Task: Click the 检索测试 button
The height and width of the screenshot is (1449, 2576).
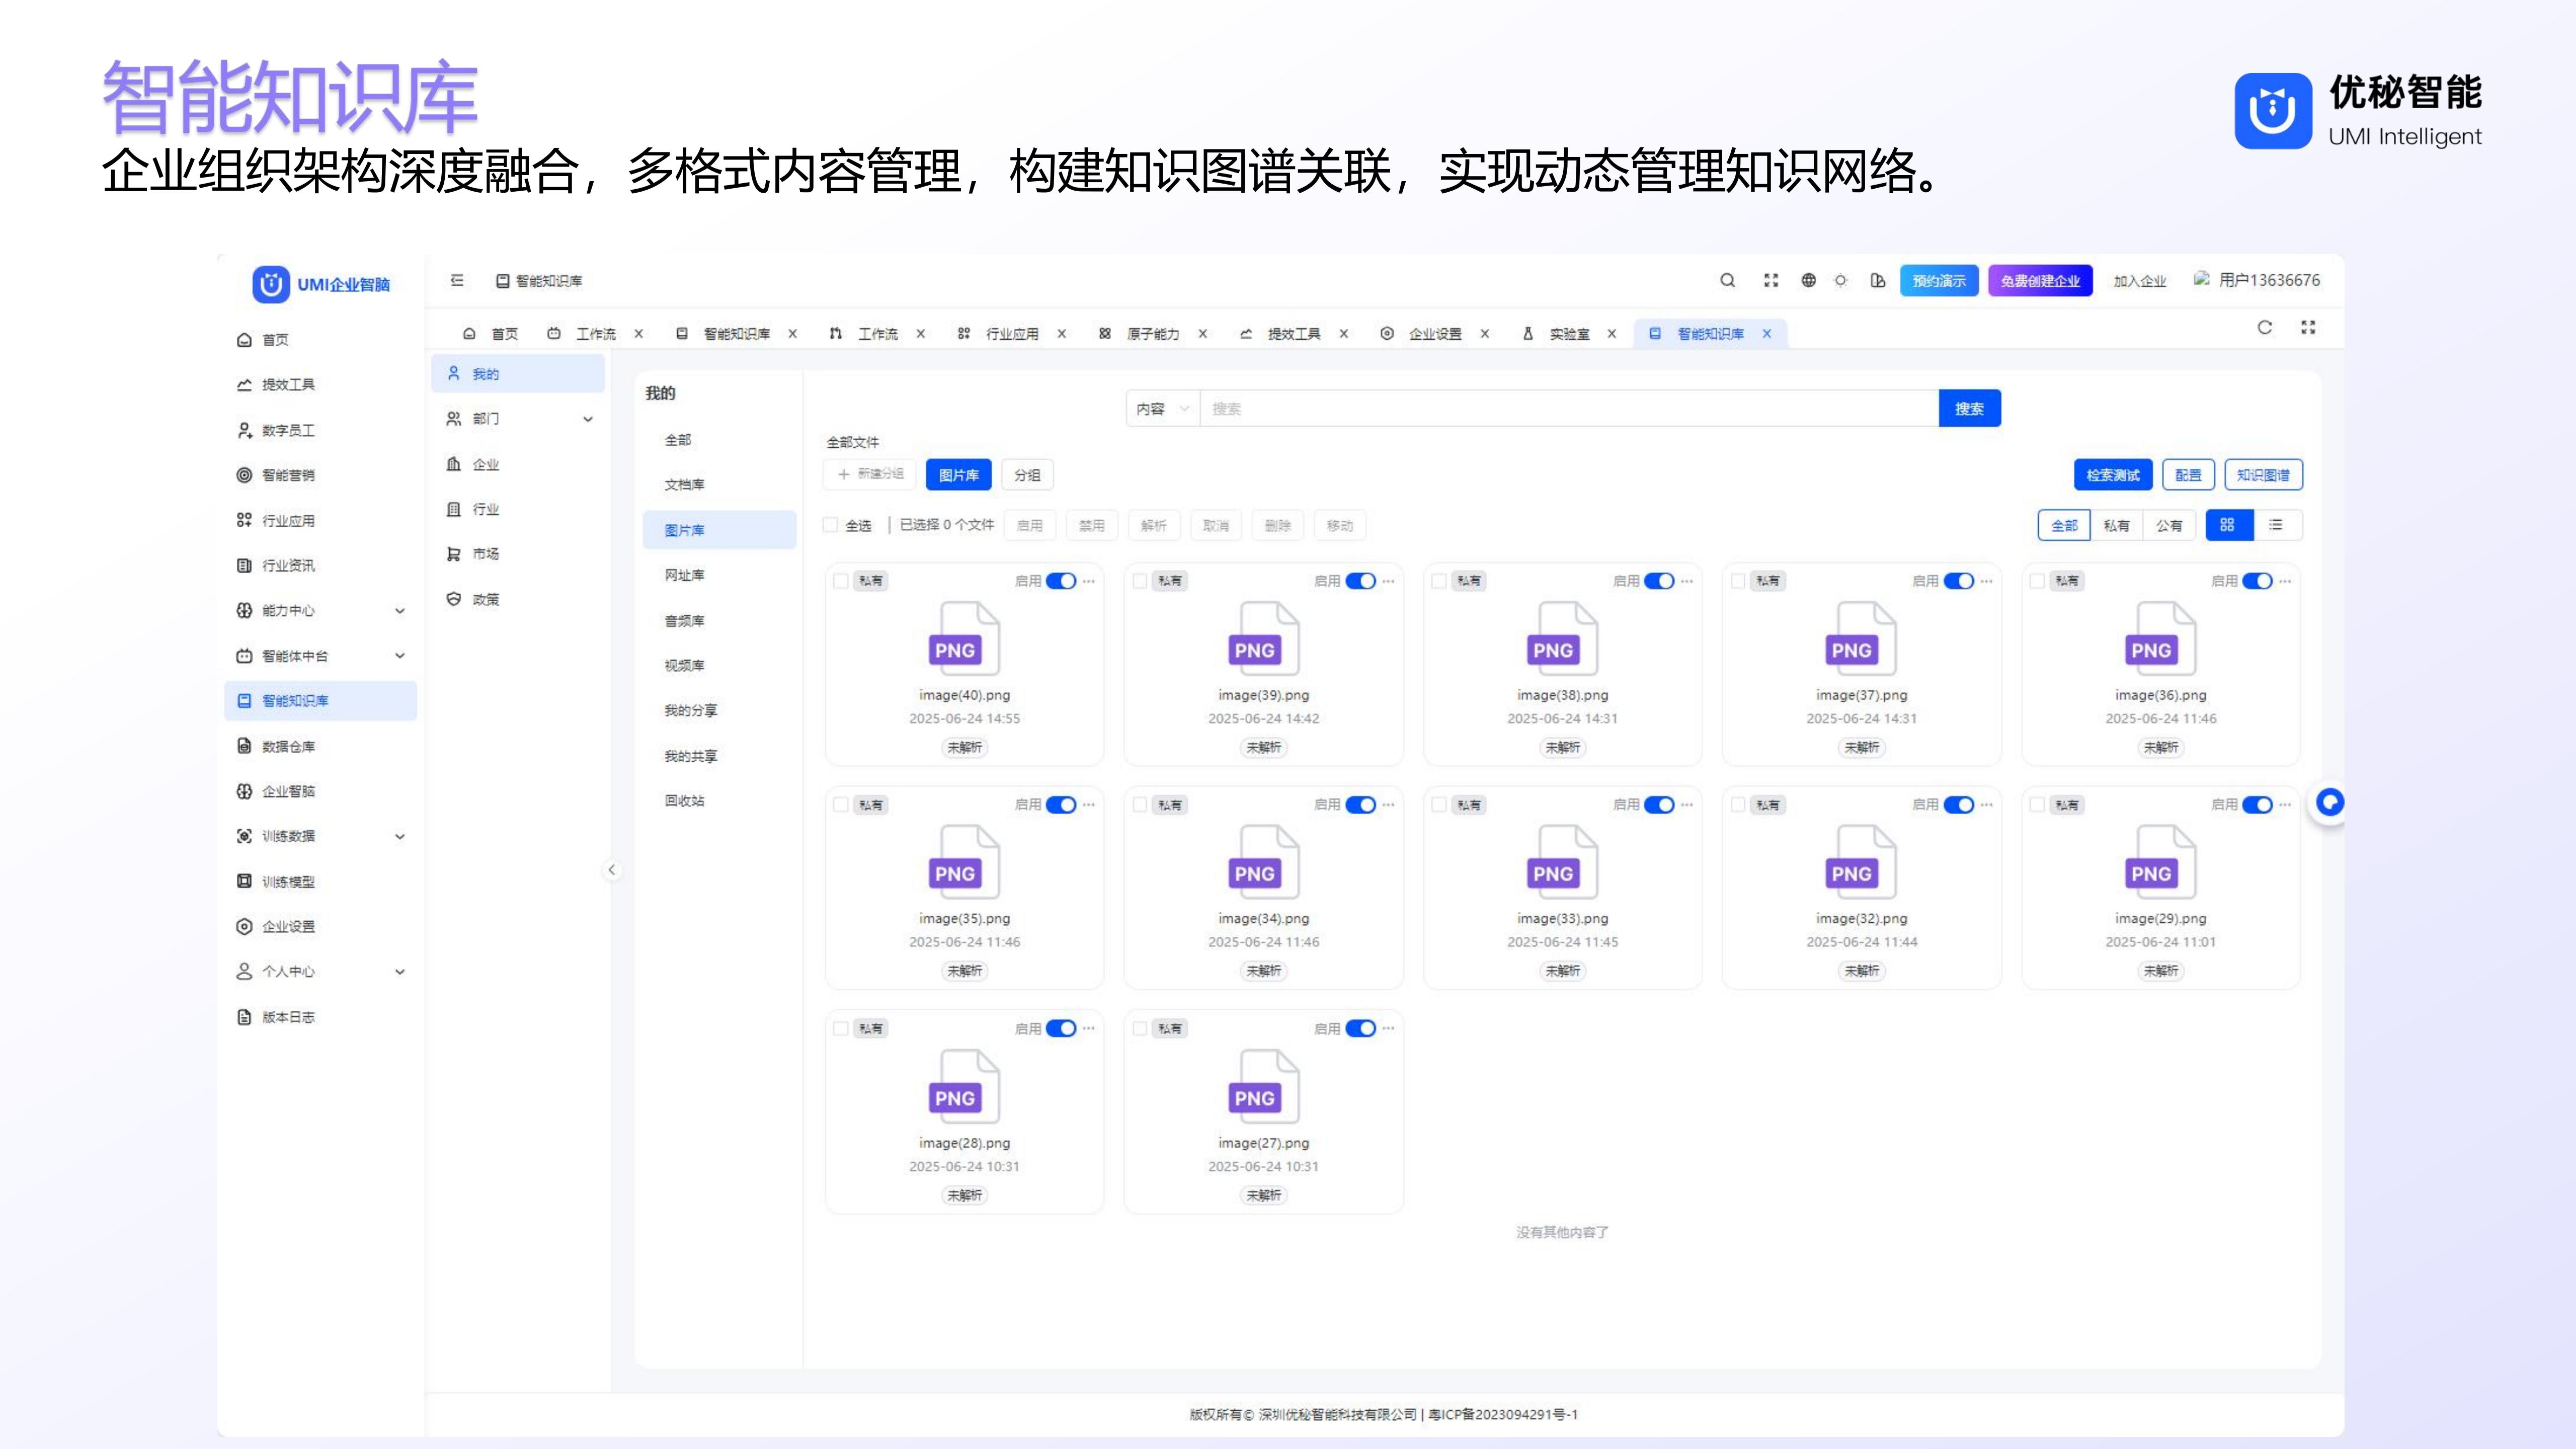Action: (x=2112, y=475)
